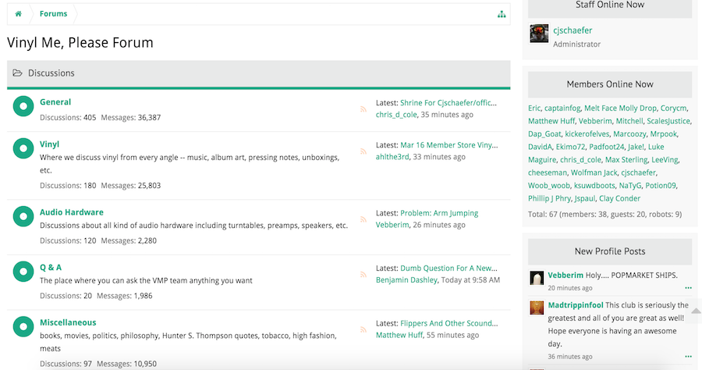702x370 pixels.
Task: View ahlthe3rd's profile
Action: click(392, 157)
